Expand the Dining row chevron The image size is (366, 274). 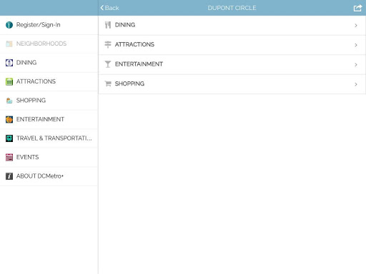pyautogui.click(x=356, y=26)
